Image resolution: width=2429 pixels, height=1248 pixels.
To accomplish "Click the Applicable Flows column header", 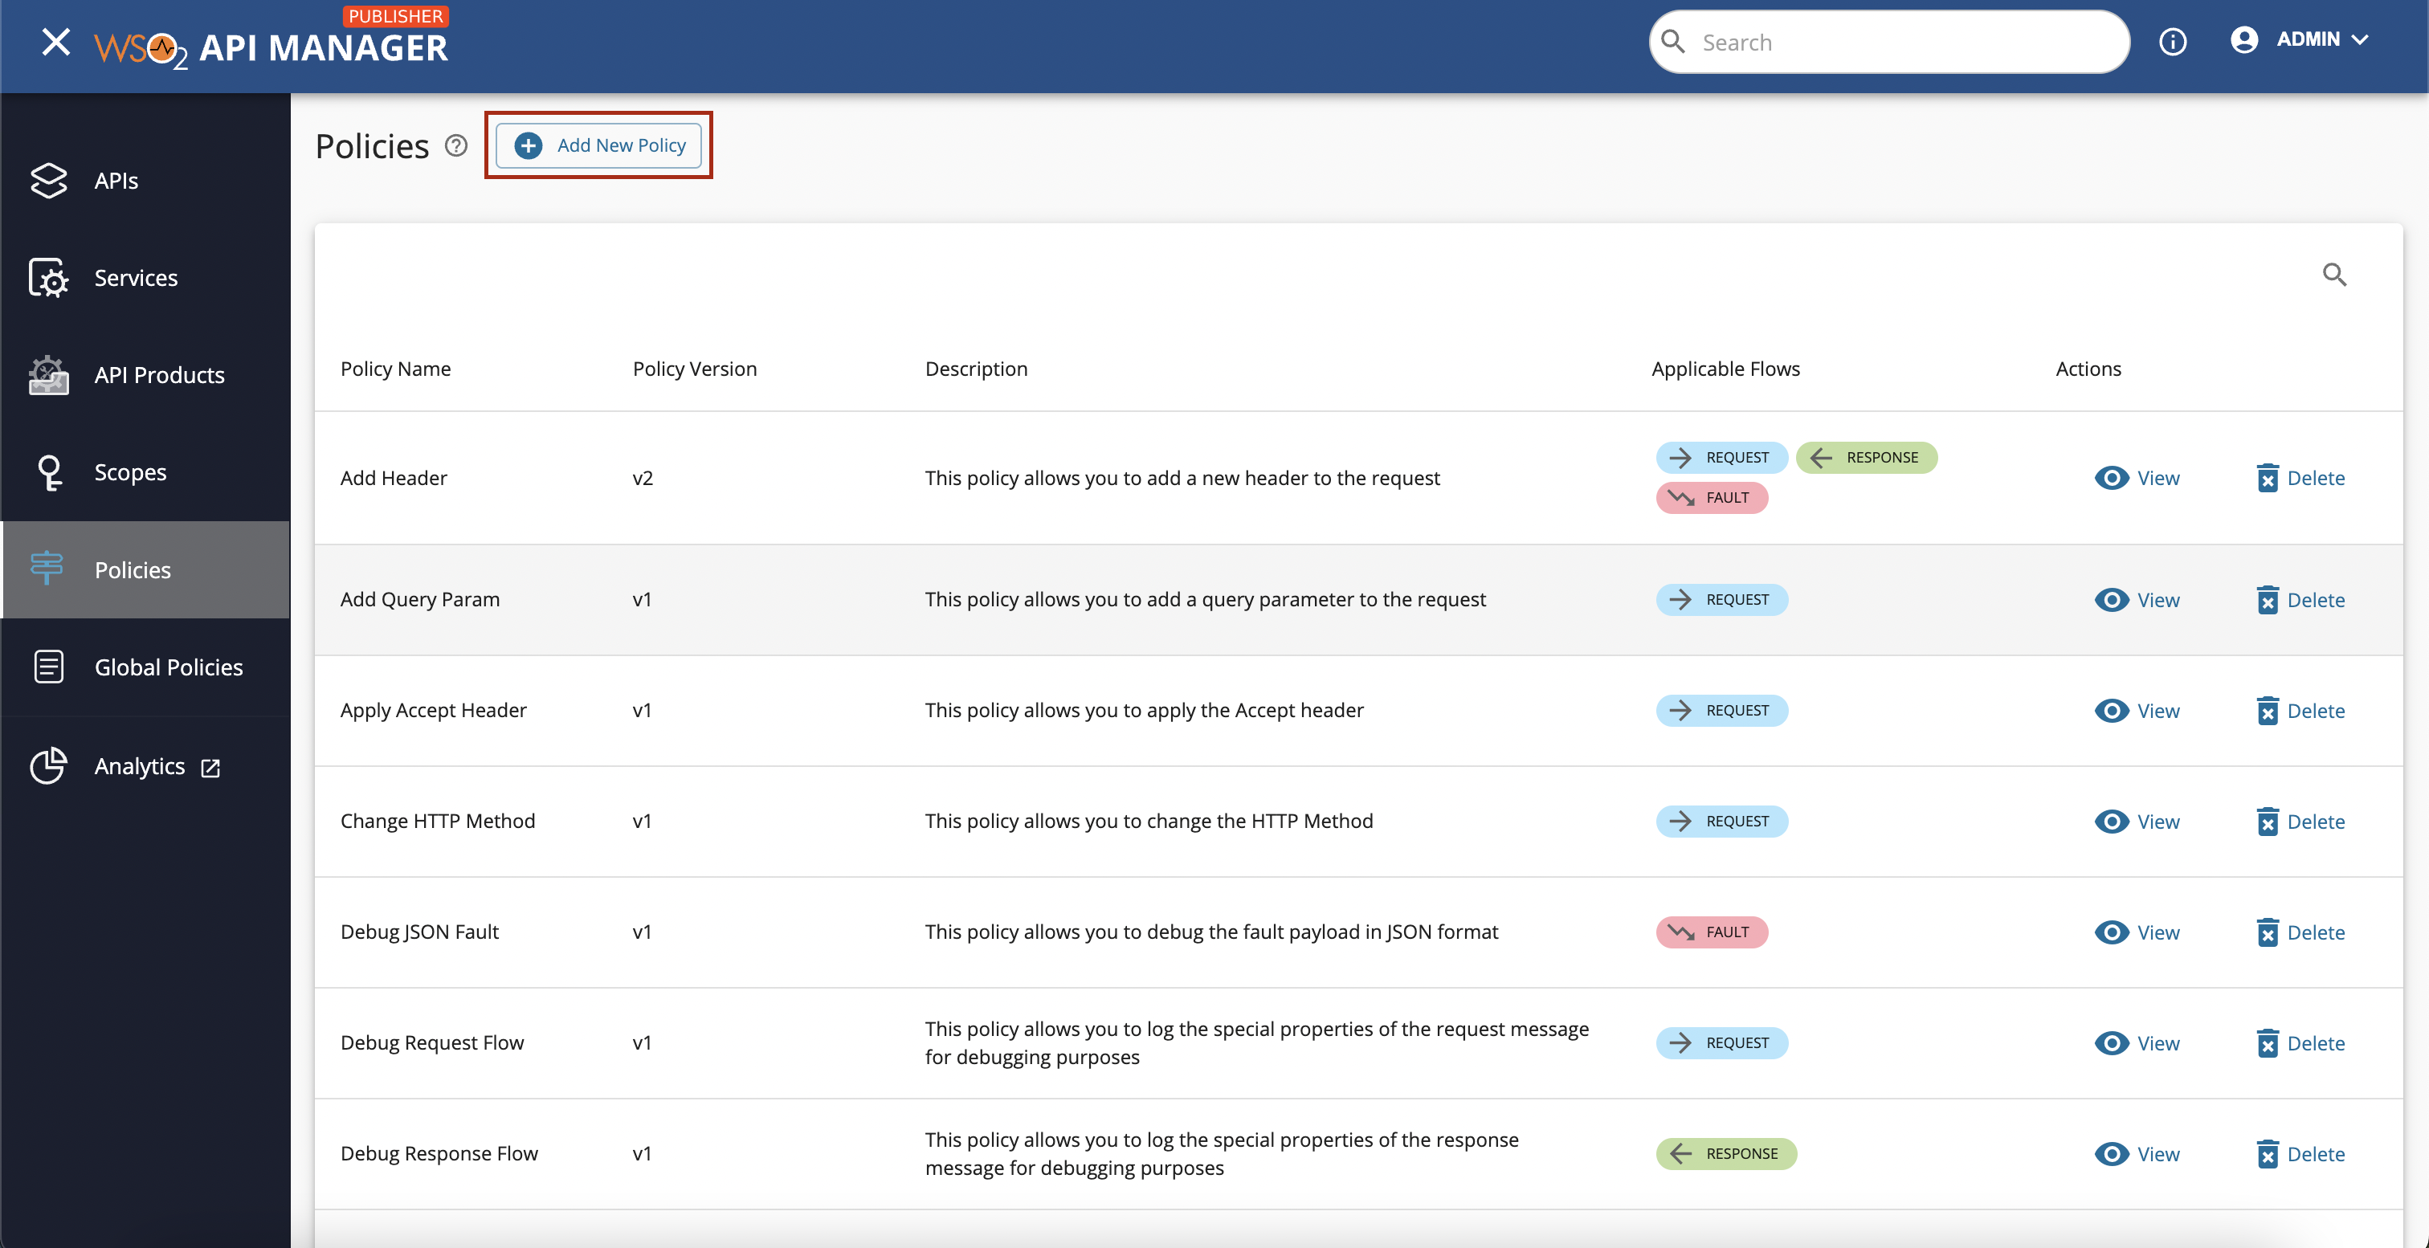I will tap(1725, 369).
